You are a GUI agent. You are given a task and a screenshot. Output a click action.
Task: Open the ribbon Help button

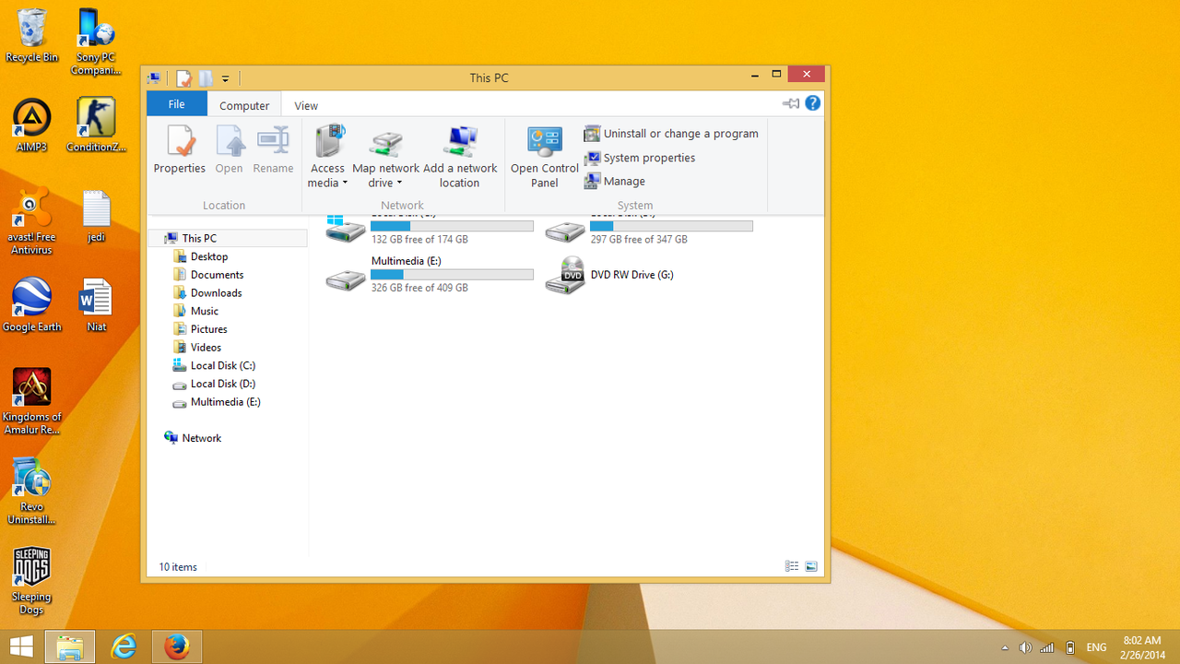pos(812,103)
